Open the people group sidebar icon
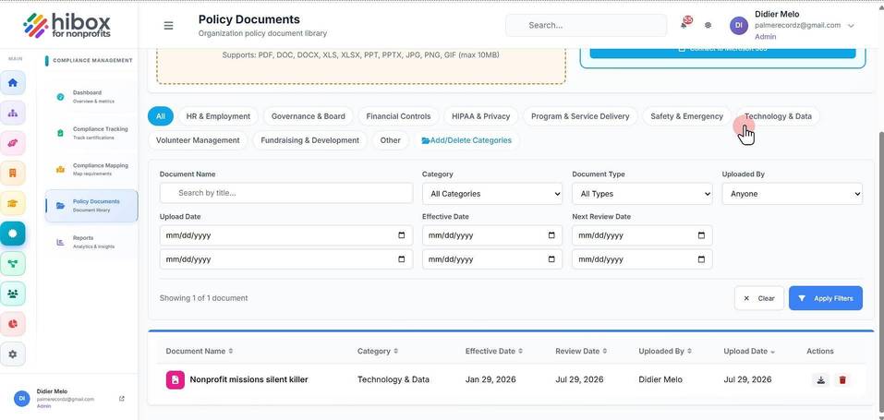 click(12, 294)
